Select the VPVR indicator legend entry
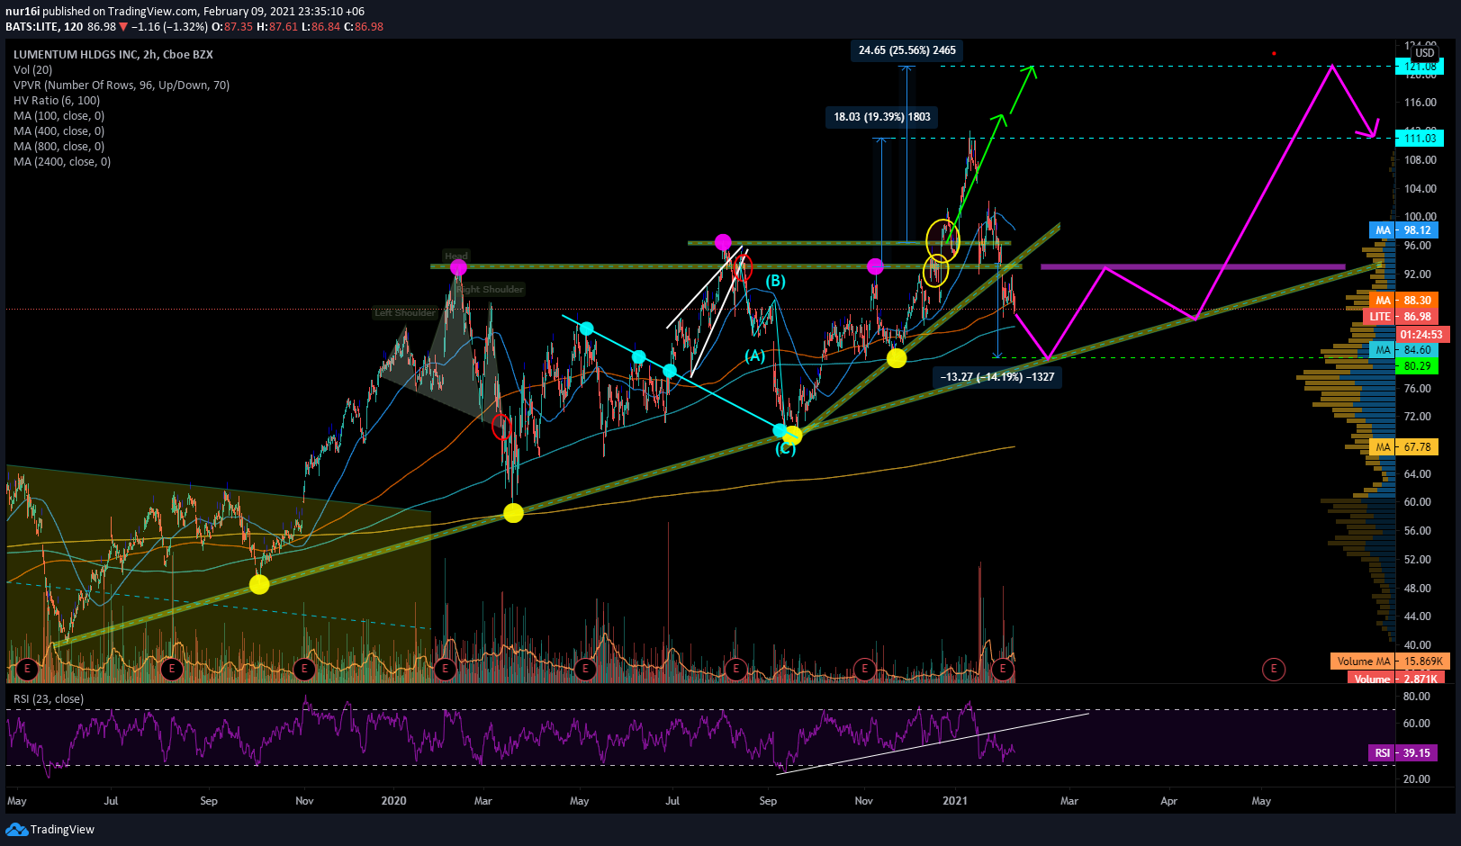The width and height of the screenshot is (1461, 846). coord(122,85)
